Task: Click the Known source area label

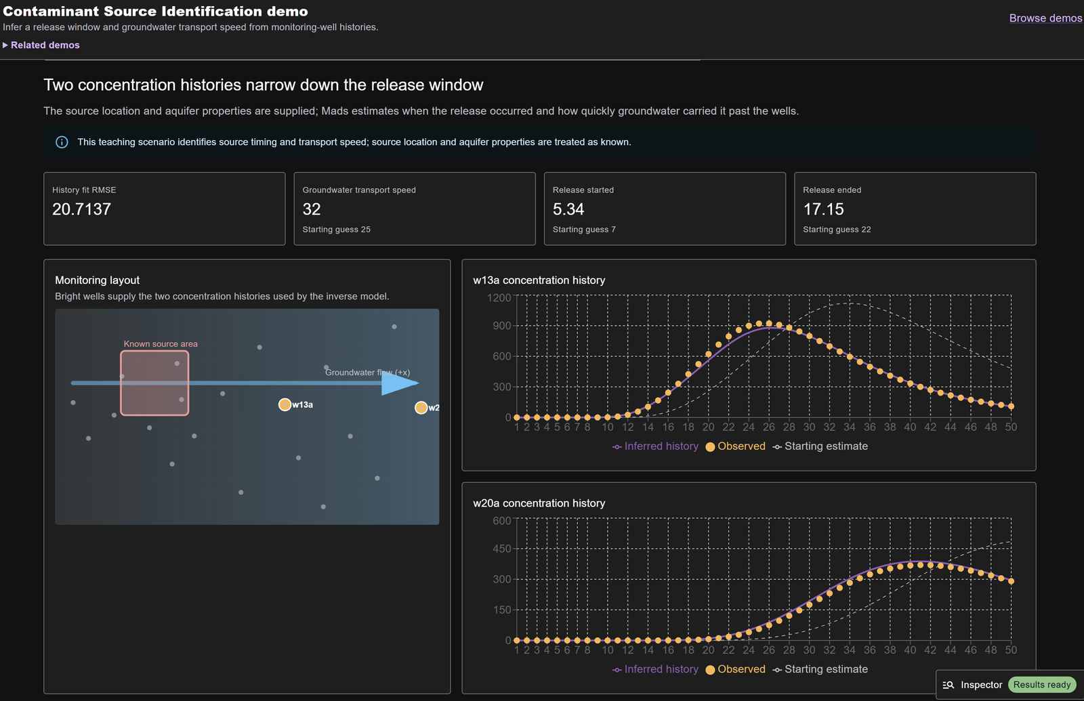Action: 161,344
